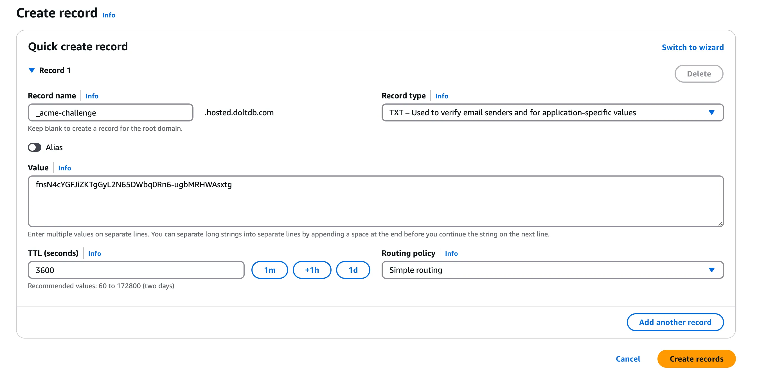Click inside the Value text area
Screen dimensions: 757x379
click(x=376, y=201)
